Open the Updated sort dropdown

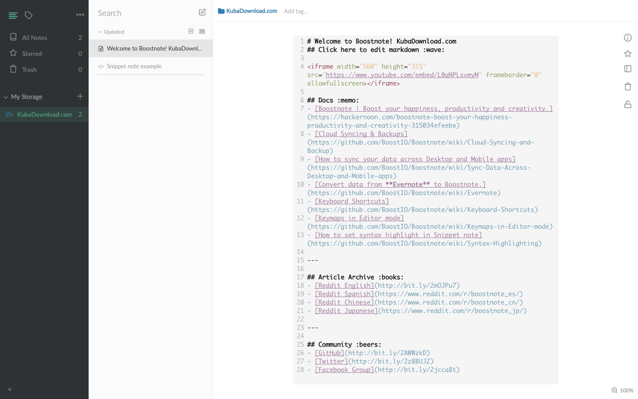tap(111, 32)
